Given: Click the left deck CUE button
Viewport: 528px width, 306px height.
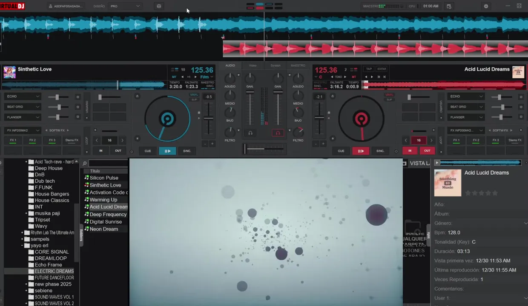Looking at the screenshot, I should tap(148, 151).
